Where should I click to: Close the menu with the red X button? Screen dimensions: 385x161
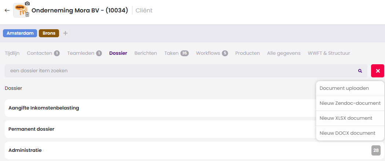(377, 71)
